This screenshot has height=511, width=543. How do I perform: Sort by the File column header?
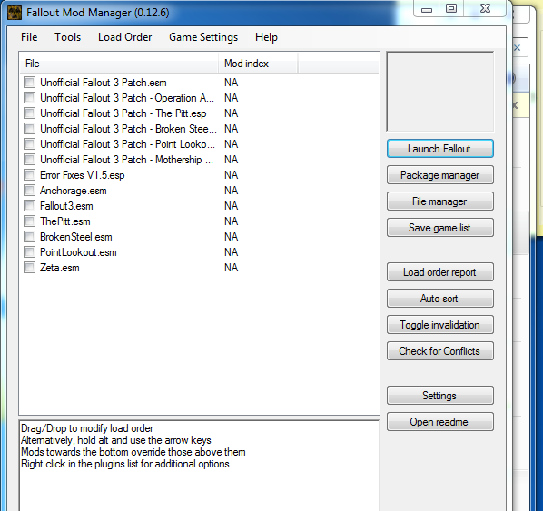pyautogui.click(x=119, y=64)
